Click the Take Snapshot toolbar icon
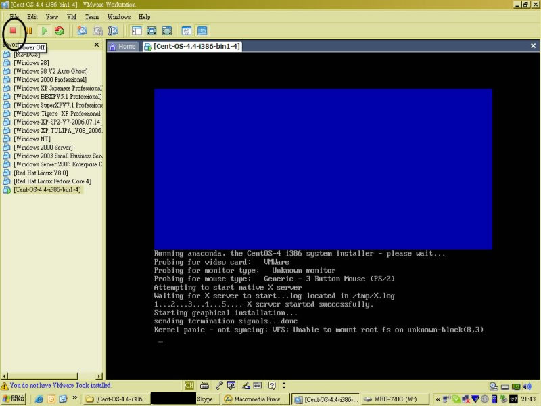The width and height of the screenshot is (541, 406). click(82, 30)
